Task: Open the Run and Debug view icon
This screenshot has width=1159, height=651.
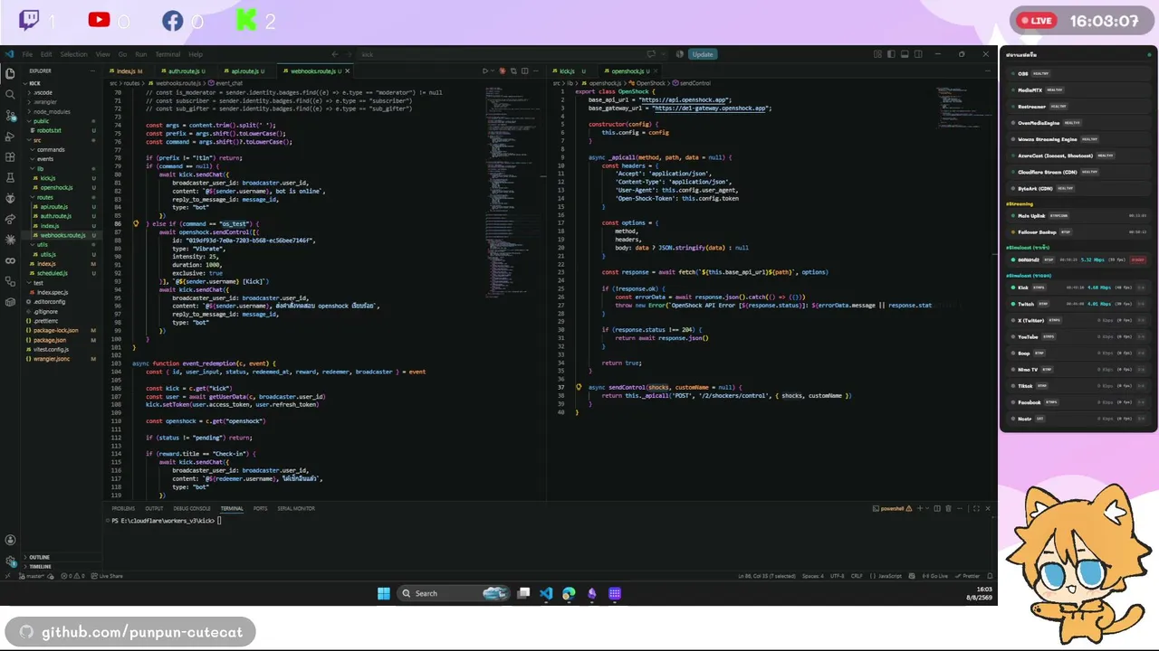Action: point(10,137)
